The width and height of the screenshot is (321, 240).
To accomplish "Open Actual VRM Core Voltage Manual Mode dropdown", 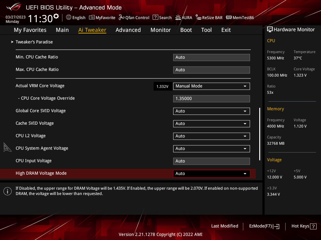I will pos(212,86).
